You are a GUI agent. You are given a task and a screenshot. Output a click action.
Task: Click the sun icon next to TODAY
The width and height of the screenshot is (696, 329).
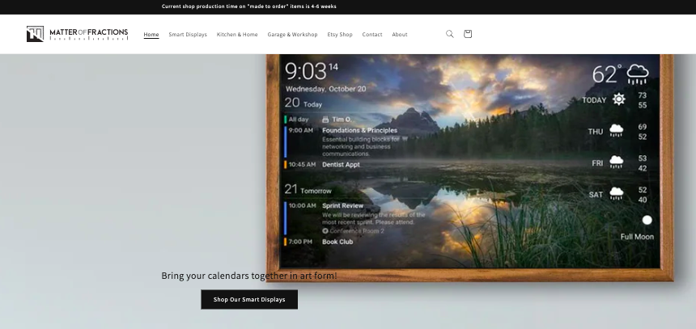click(619, 99)
